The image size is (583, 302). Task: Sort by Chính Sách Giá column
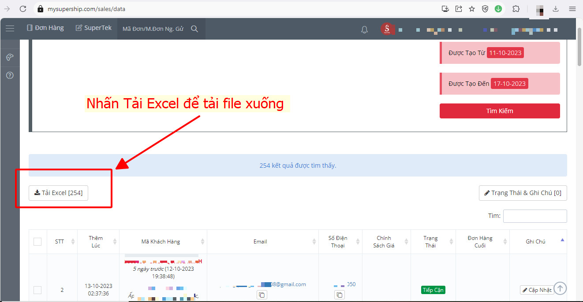tap(386, 242)
